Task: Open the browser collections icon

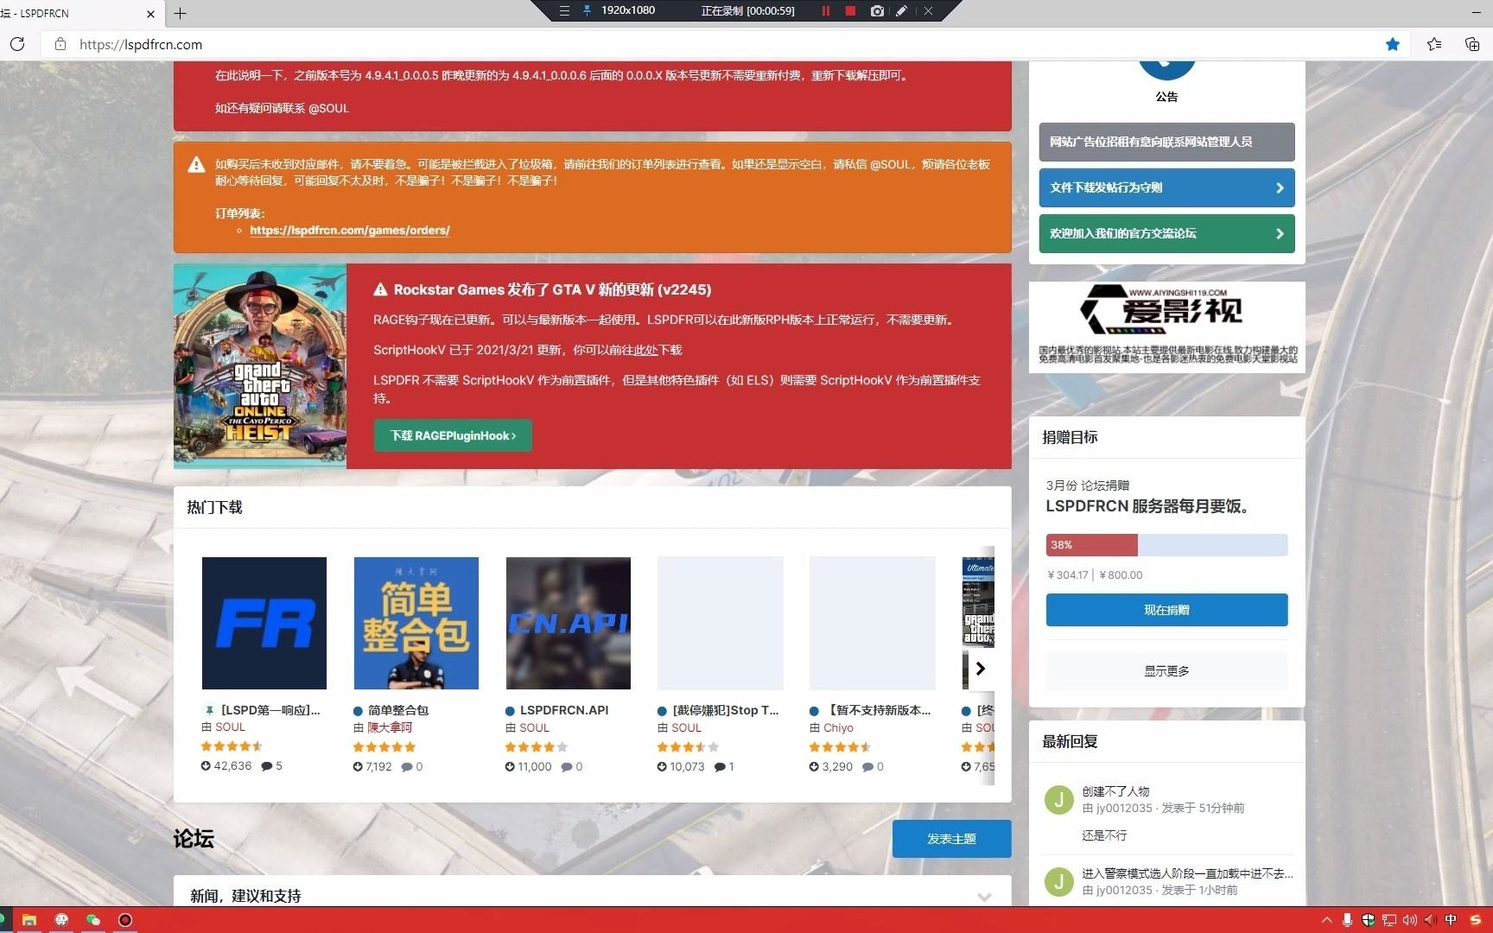Action: (1472, 44)
